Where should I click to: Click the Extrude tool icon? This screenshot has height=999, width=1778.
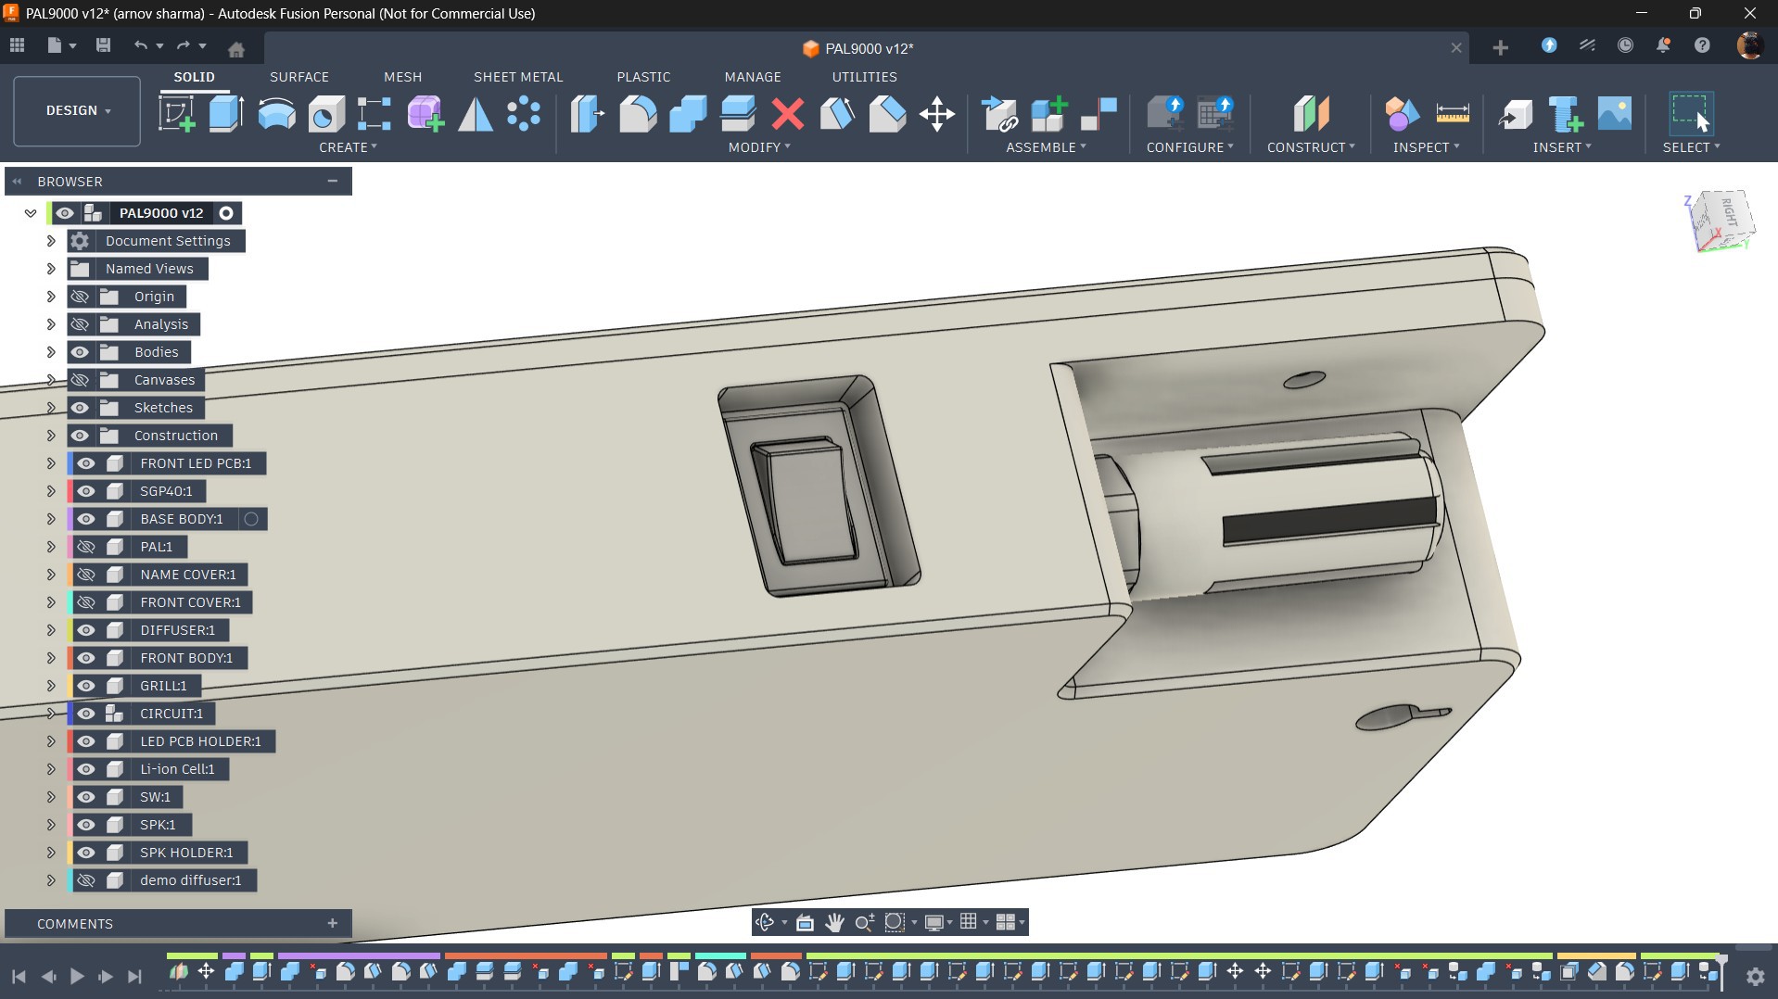[225, 114]
